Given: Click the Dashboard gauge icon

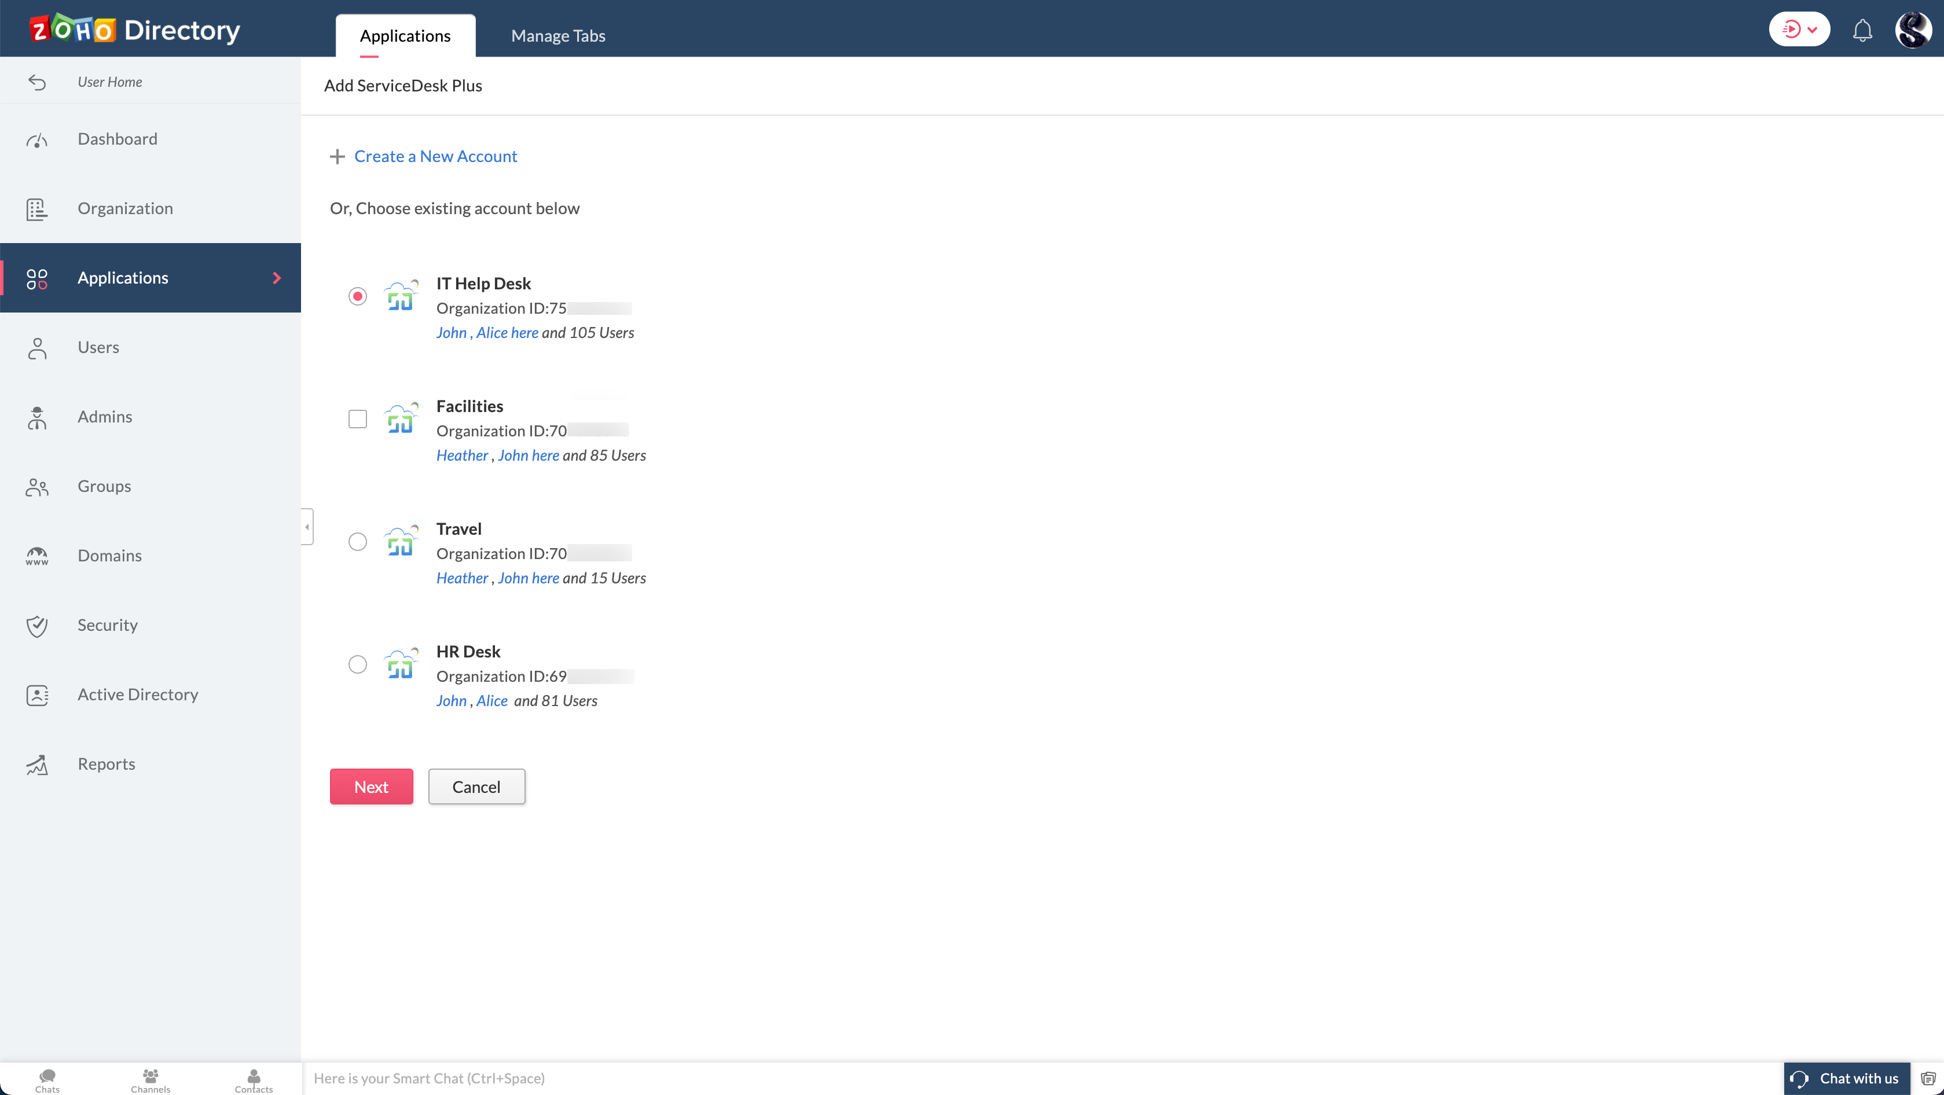Looking at the screenshot, I should pos(37,139).
